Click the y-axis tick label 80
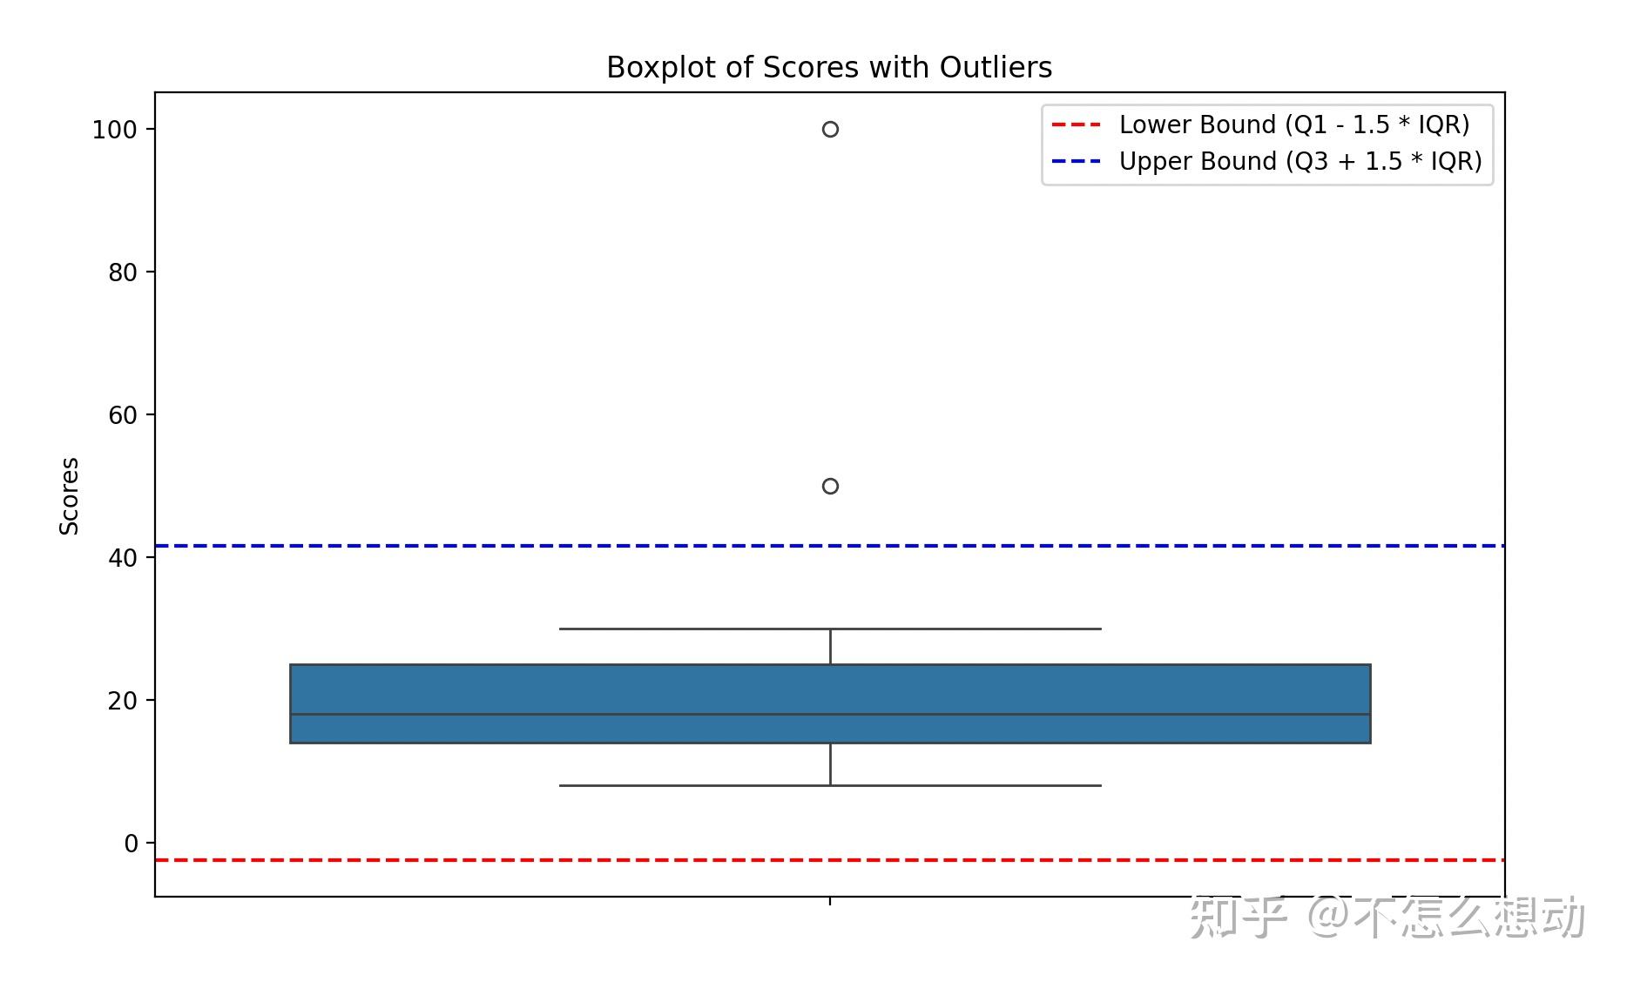The image size is (1627, 982). click(123, 272)
